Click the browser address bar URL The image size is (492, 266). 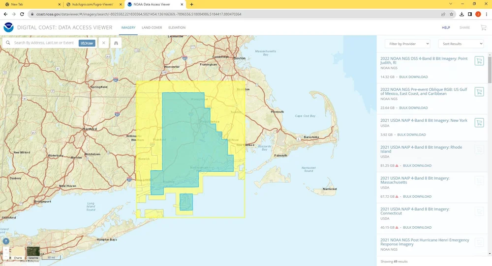139,14
